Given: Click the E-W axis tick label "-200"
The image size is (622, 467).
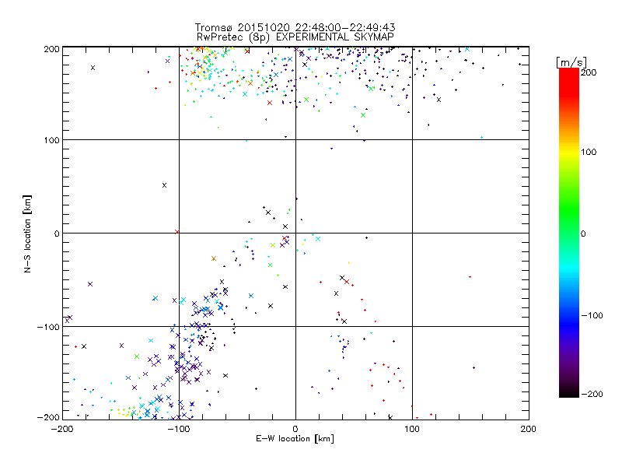Looking at the screenshot, I should [63, 429].
